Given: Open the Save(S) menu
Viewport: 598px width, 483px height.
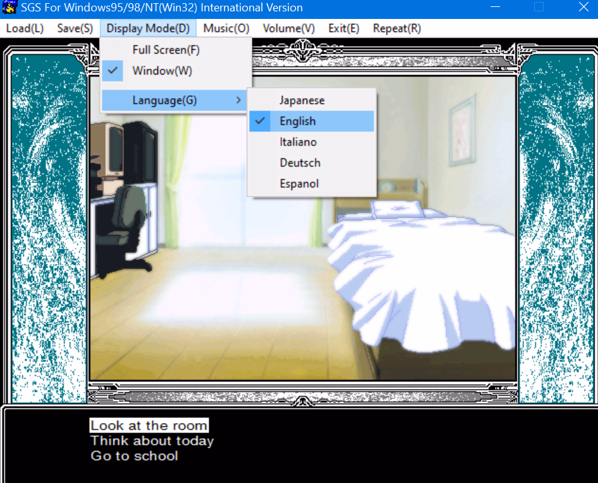Looking at the screenshot, I should (75, 28).
